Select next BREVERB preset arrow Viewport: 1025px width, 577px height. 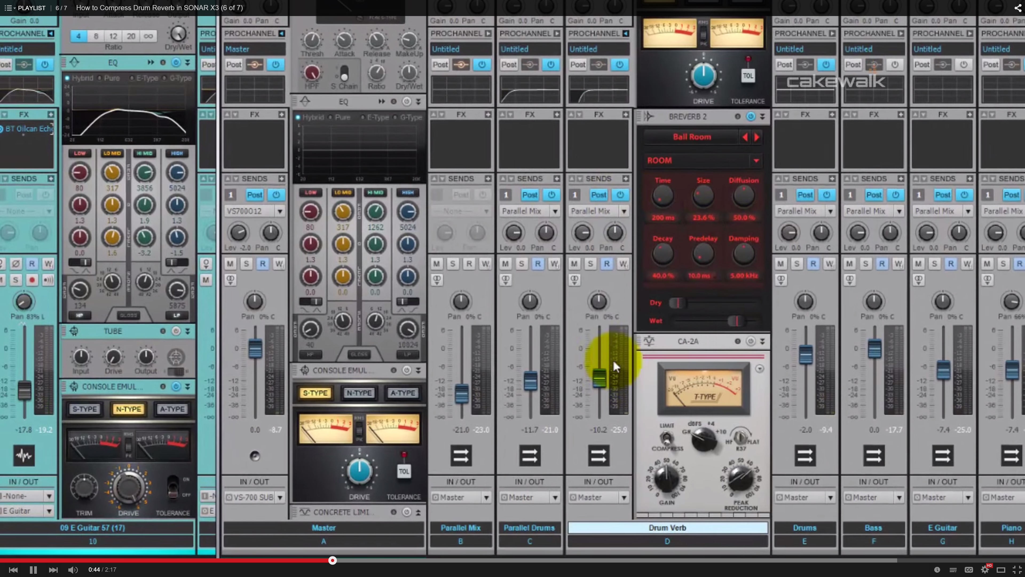coord(756,137)
